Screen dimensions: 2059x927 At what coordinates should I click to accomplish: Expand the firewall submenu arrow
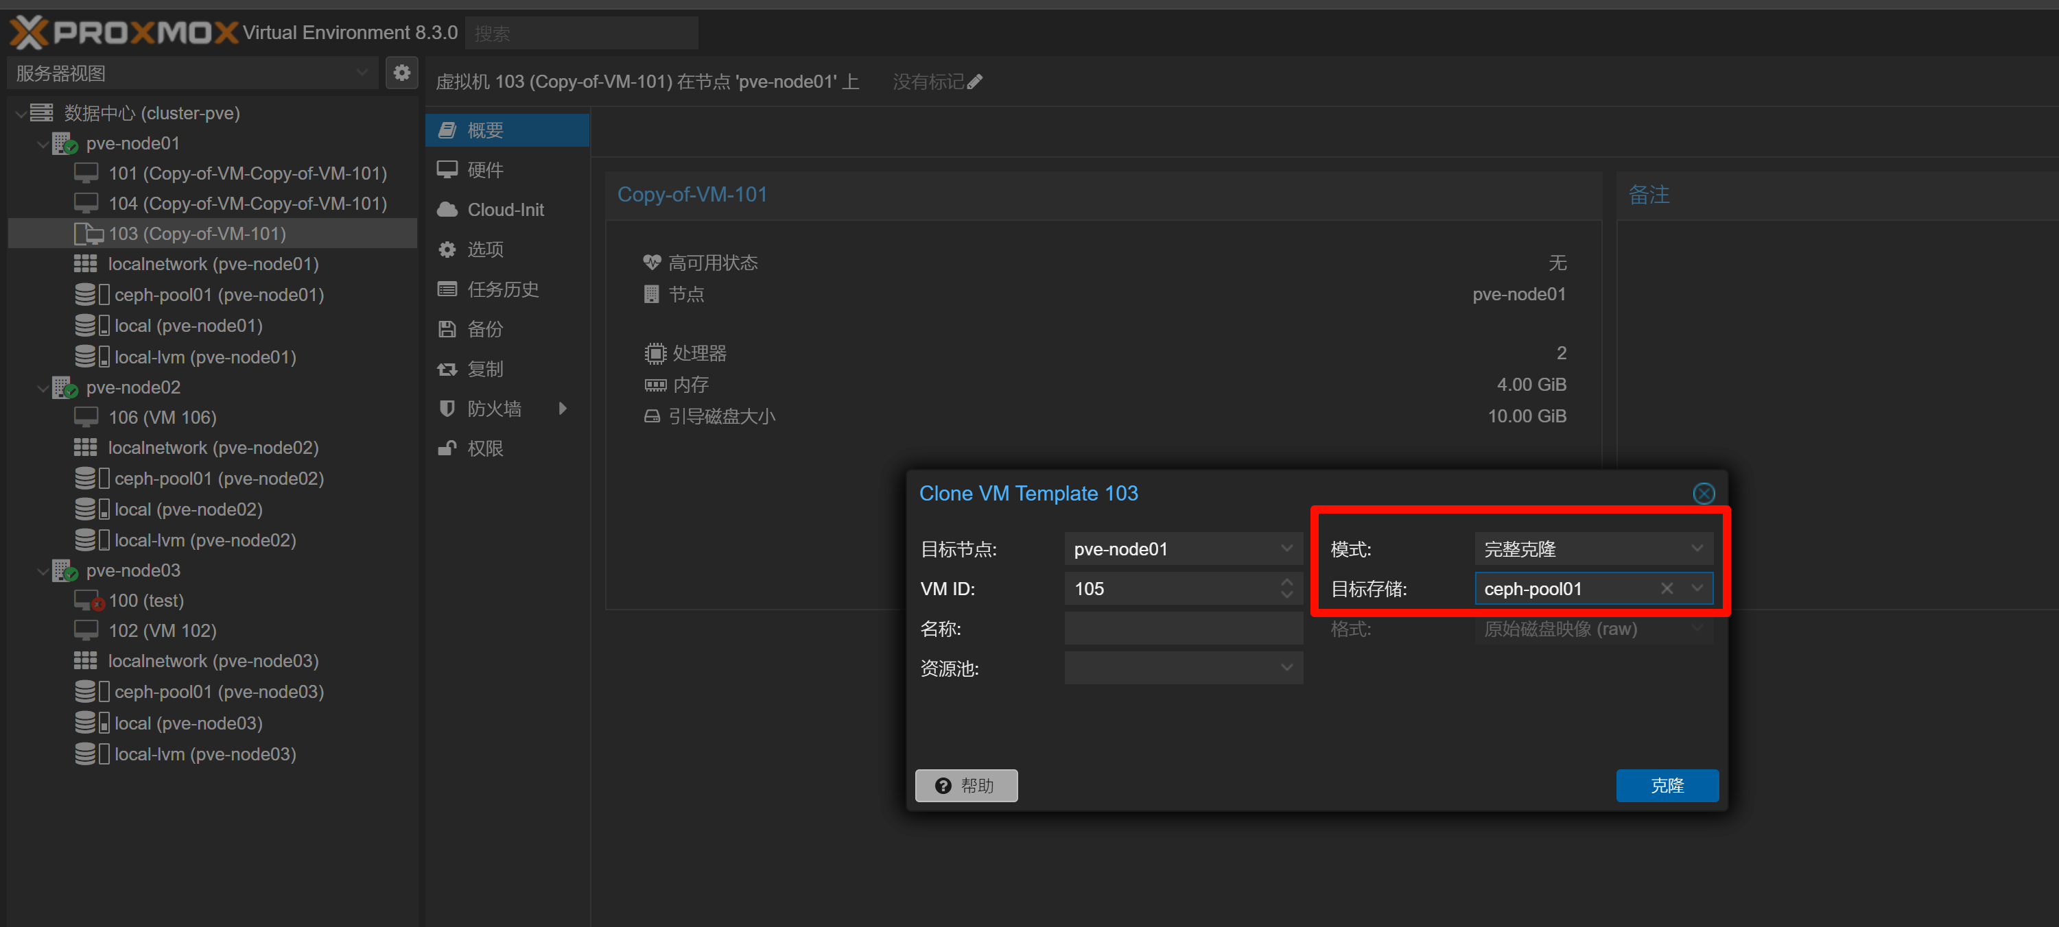coord(563,409)
